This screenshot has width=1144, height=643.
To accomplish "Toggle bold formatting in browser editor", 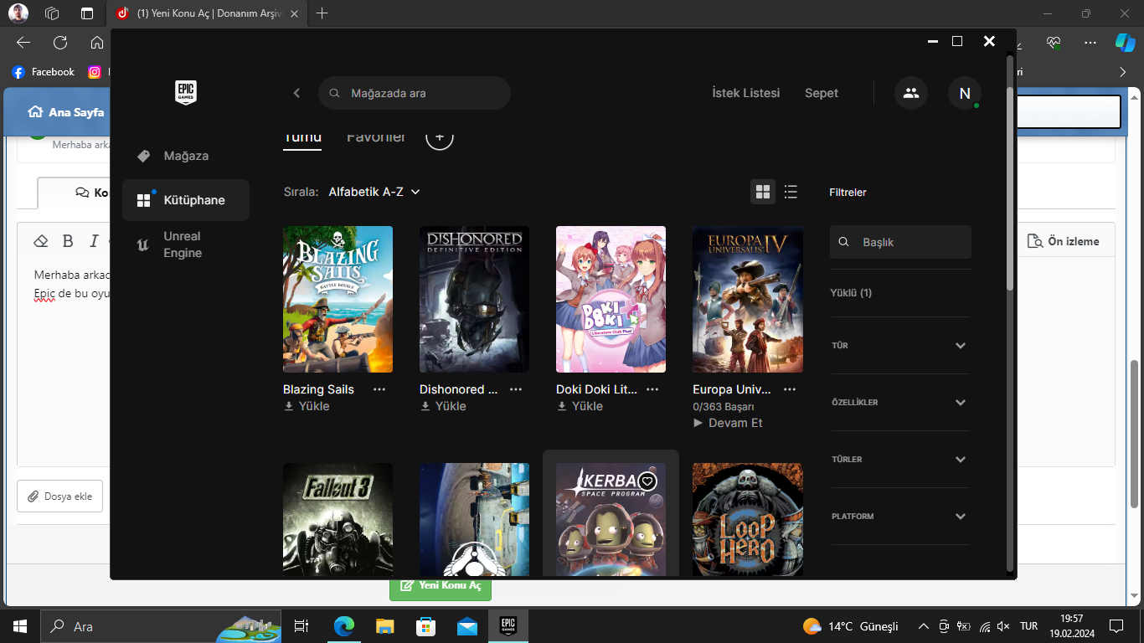I will [x=68, y=241].
